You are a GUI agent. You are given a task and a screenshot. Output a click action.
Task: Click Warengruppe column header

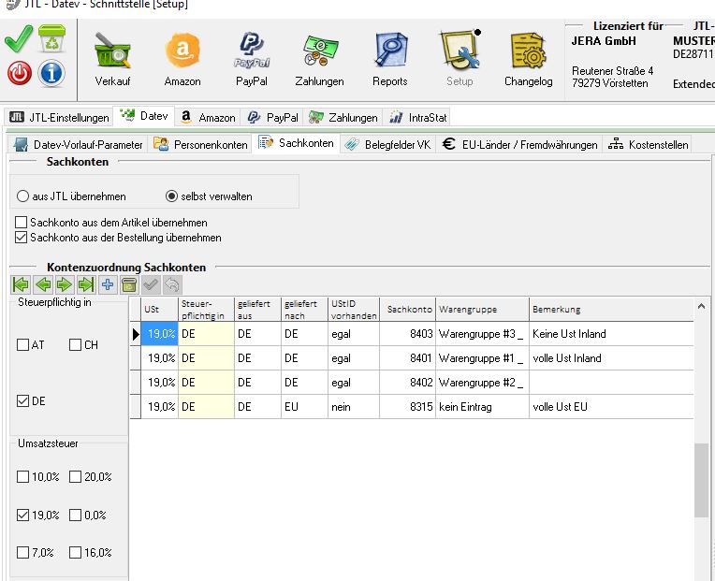pyautogui.click(x=483, y=310)
